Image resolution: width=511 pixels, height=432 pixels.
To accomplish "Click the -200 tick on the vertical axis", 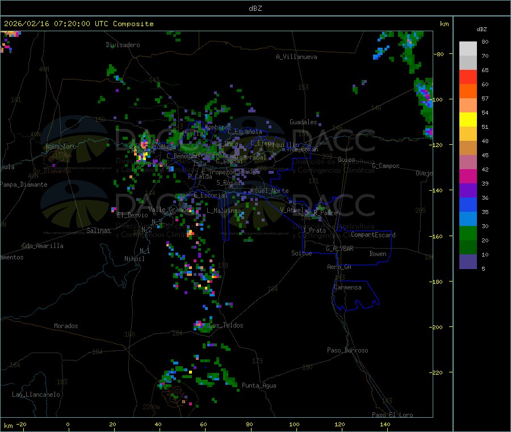I will [435, 327].
